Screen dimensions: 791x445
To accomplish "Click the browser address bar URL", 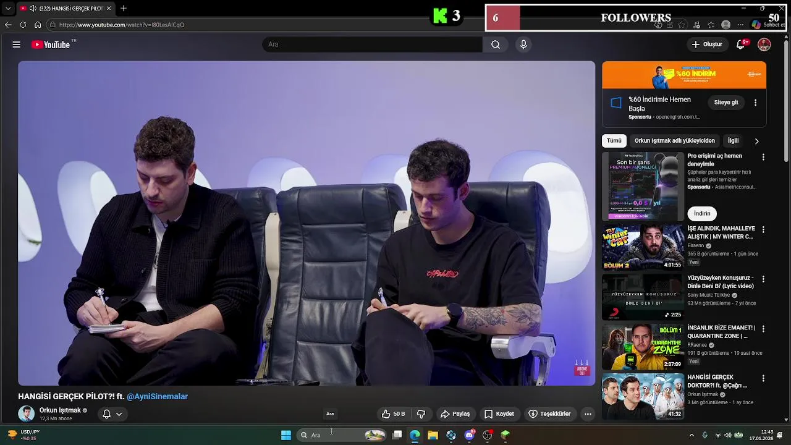I will click(x=122, y=25).
